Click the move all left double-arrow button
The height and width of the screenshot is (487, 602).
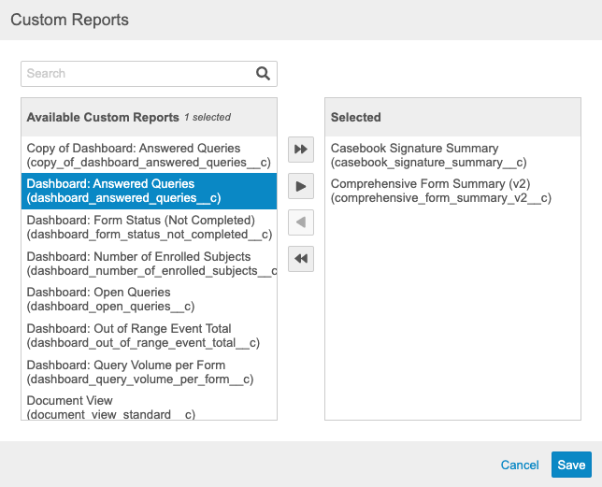click(301, 259)
